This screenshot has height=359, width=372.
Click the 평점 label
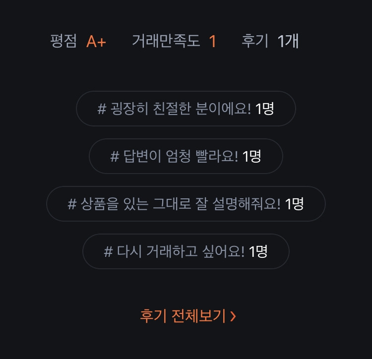pyautogui.click(x=63, y=41)
